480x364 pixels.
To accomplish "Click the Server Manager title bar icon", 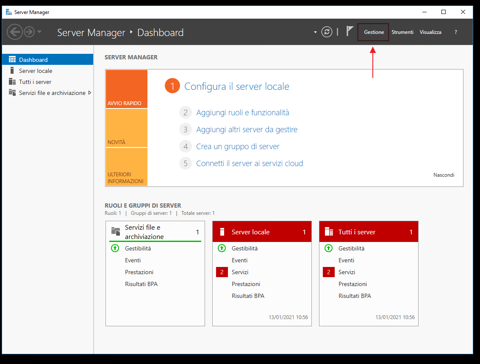I will point(8,12).
